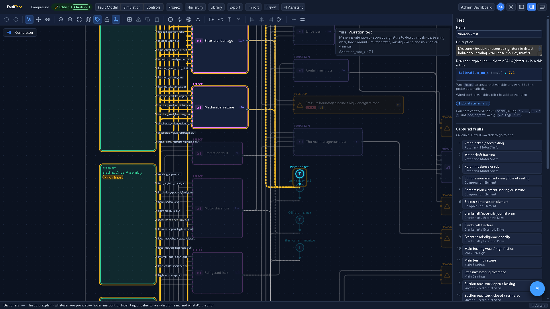The height and width of the screenshot is (309, 550).
Task: Click the System status bar indicator
Action: coord(539,306)
